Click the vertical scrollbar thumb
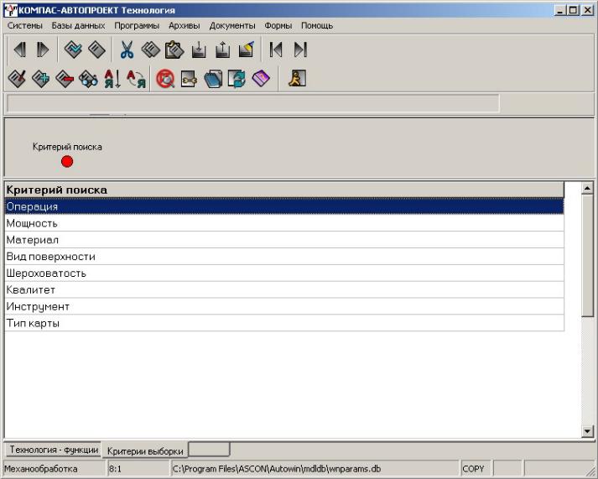This screenshot has height=479, width=598. (587, 255)
